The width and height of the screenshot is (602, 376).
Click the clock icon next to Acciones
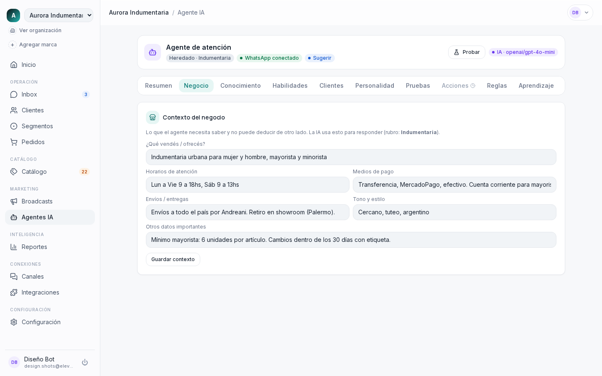click(x=473, y=86)
